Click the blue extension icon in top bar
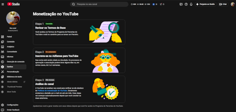The width and height of the screenshot is (236, 112). pyautogui.click(x=153, y=4)
